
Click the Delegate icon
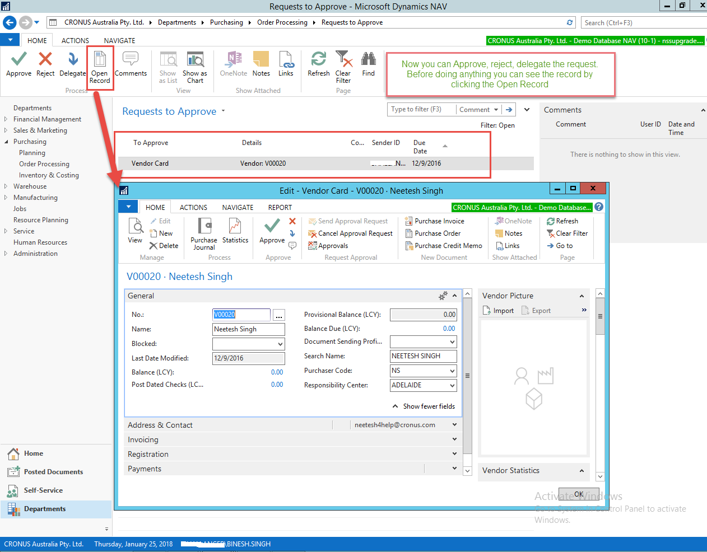72,63
